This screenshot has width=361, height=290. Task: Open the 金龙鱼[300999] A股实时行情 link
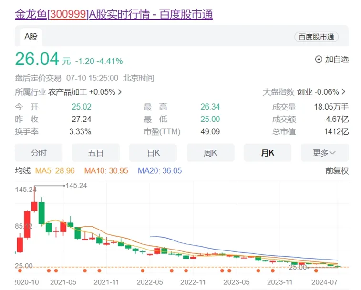click(x=113, y=14)
